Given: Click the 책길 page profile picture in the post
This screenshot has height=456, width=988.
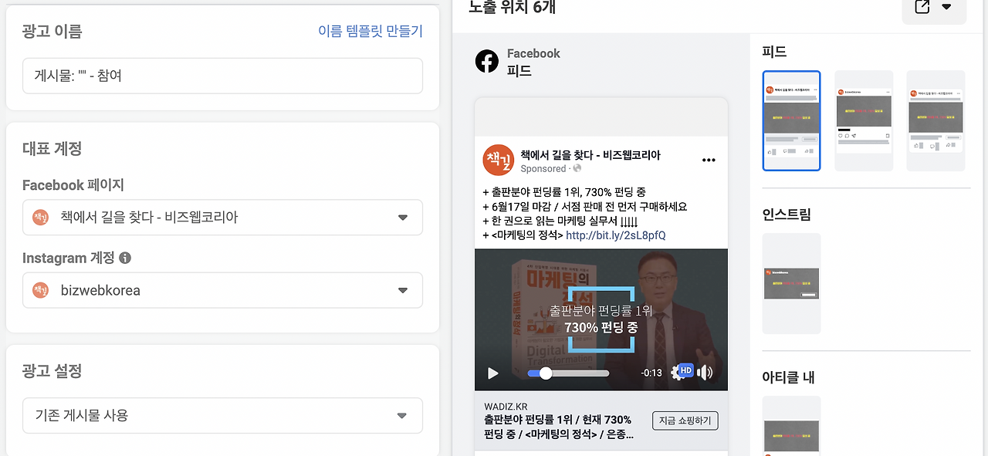Looking at the screenshot, I should [x=497, y=160].
